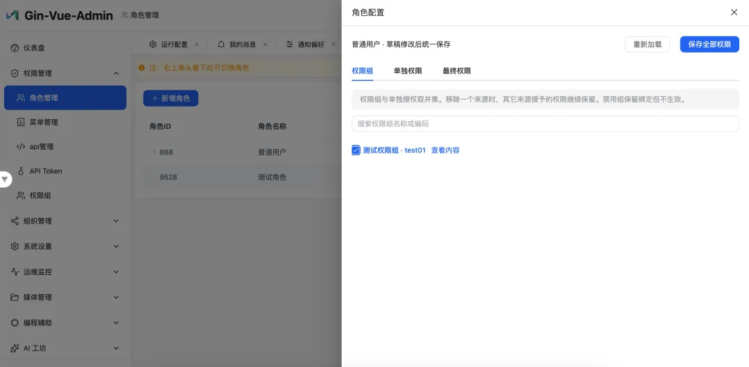
Task: Click the orange info icon in notice bar
Action: pos(142,68)
